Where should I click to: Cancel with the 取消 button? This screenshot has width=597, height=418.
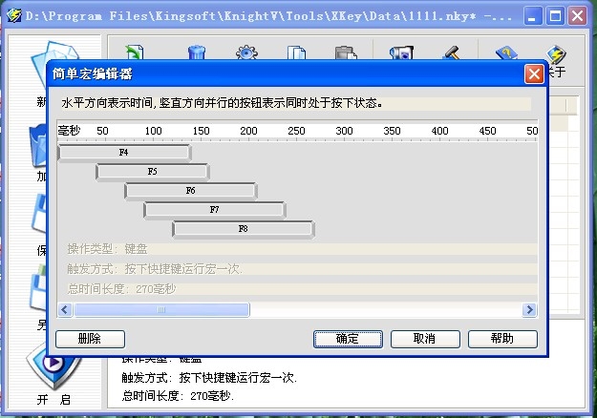pyautogui.click(x=425, y=339)
